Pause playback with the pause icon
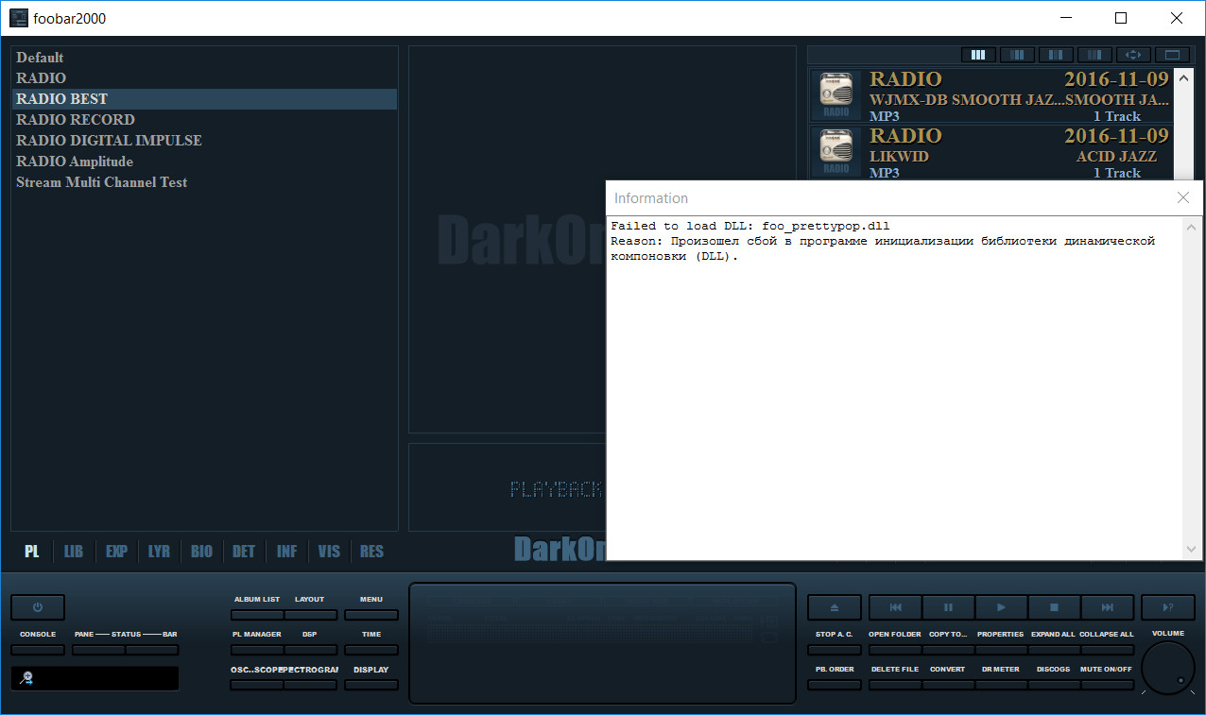Screen dimensions: 1206x715 click(x=948, y=607)
